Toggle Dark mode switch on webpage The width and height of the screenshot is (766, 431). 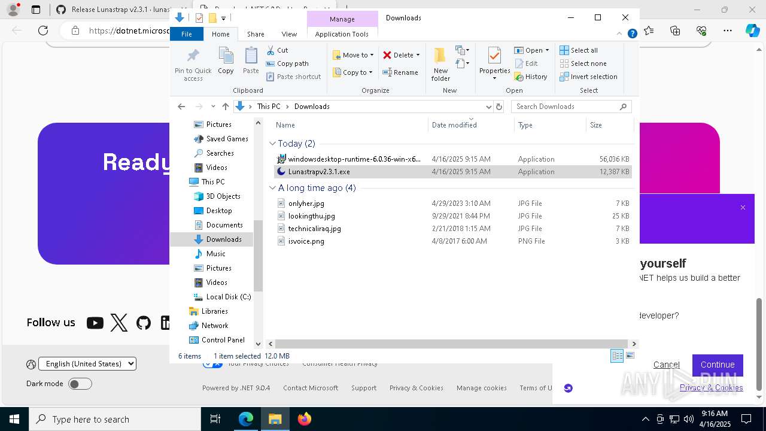[x=80, y=384]
